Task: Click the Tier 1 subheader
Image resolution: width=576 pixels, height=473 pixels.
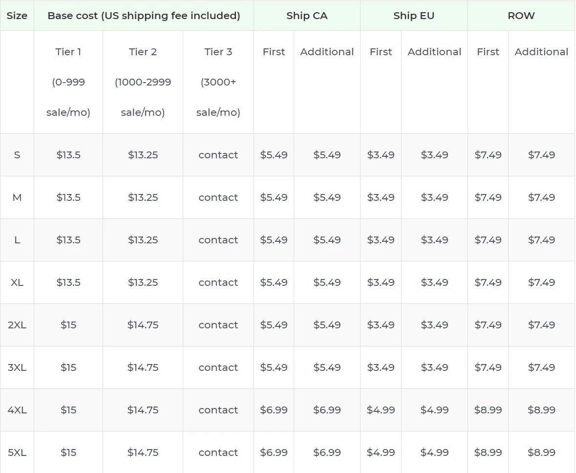Action: click(x=68, y=52)
